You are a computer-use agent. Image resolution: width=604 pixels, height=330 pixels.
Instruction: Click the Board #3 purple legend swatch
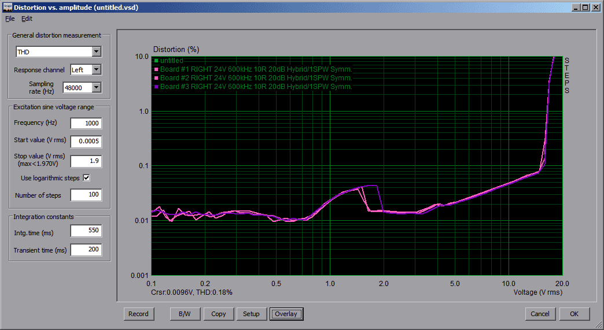(x=156, y=87)
